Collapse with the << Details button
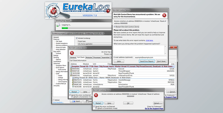Image resolution: width=223 pixels, height=113 pixels. 171,92
